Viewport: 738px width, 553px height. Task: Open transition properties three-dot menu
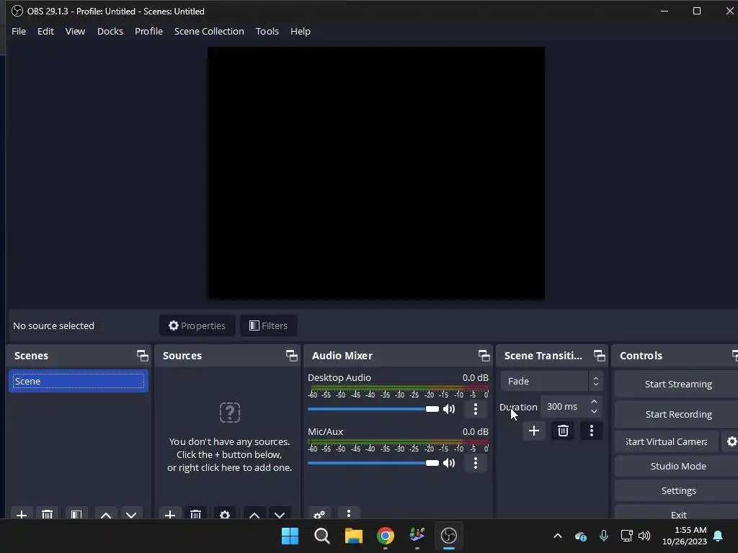pyautogui.click(x=592, y=431)
